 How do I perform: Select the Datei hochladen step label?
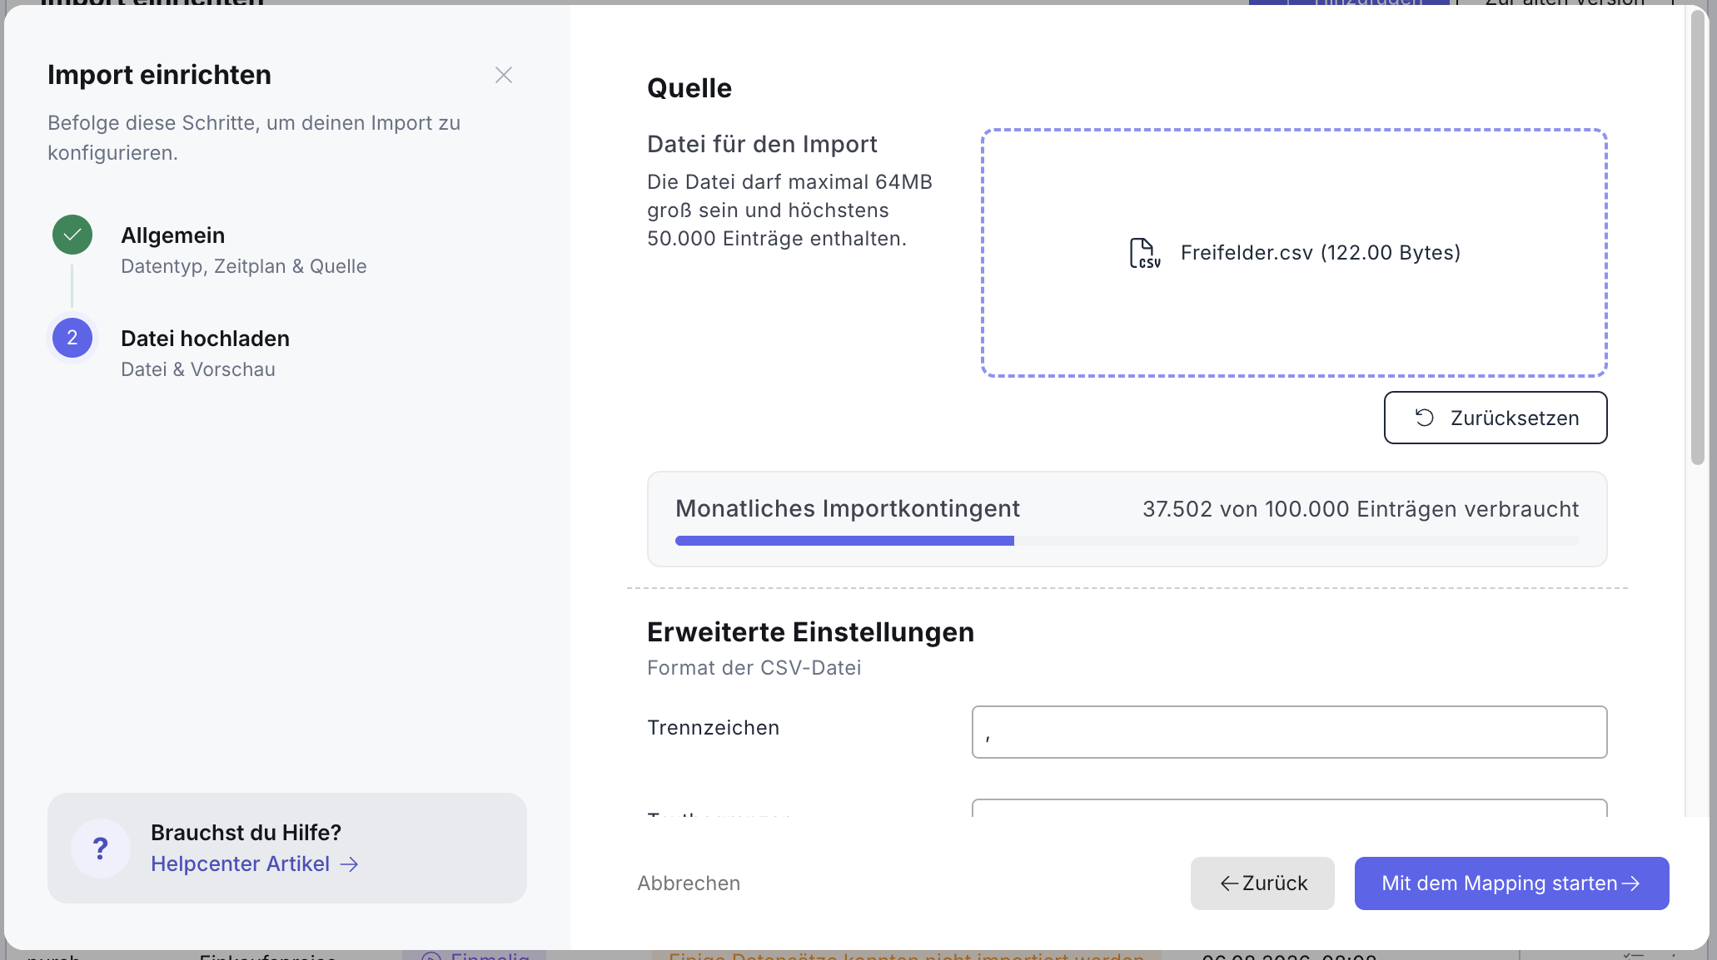pos(205,339)
